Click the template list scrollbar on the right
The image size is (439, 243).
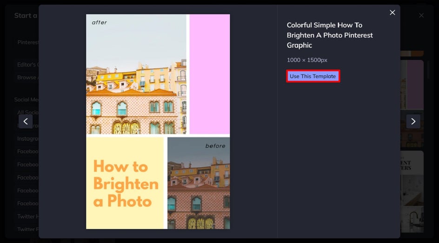(x=428, y=69)
